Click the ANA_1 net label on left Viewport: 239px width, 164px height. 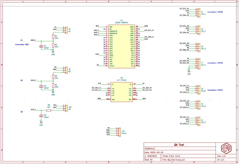pos(33,40)
